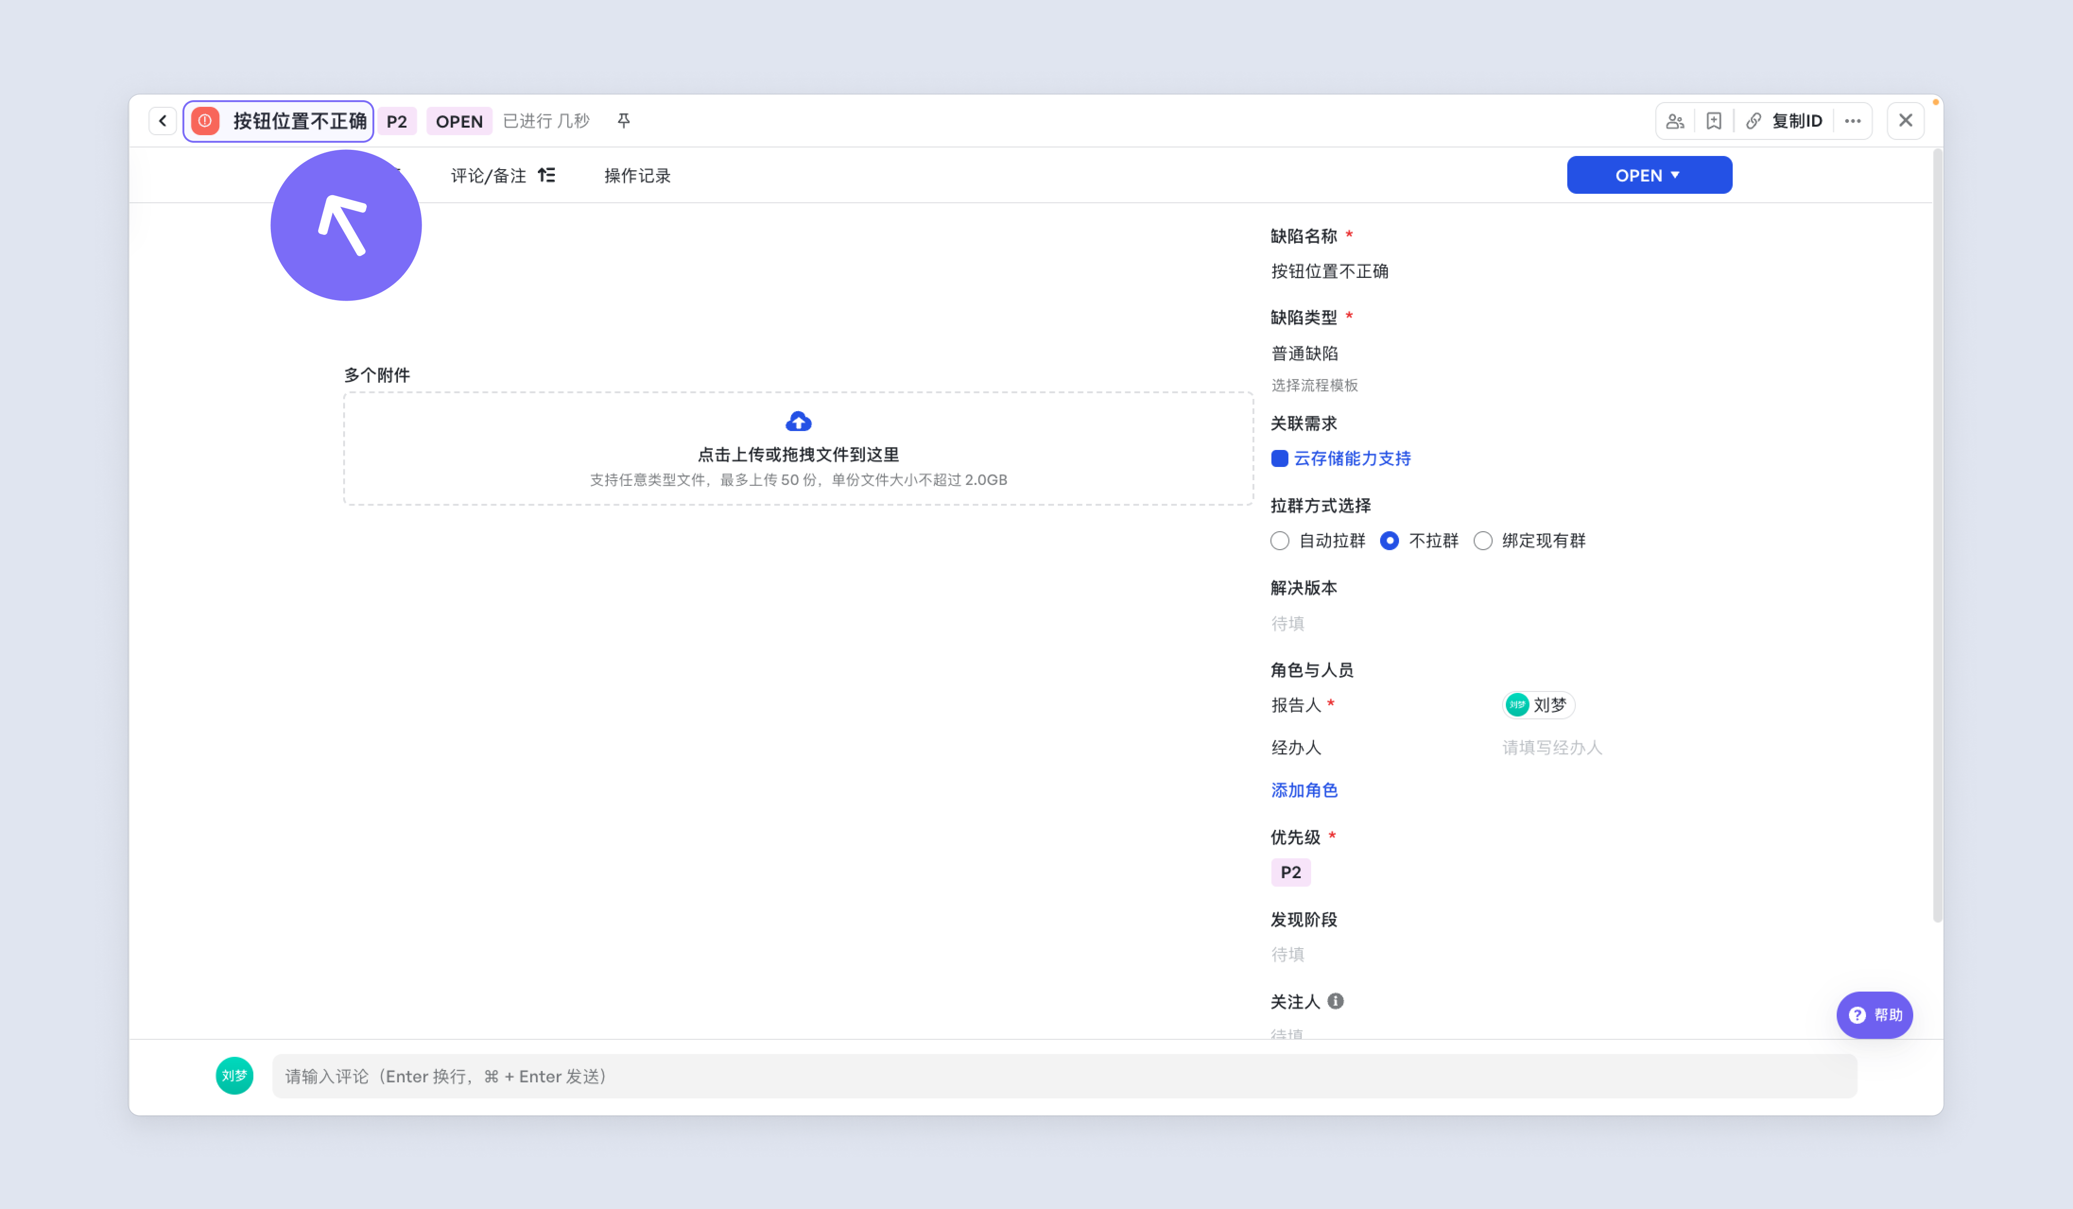Click 待填 under 解决版本
The width and height of the screenshot is (2073, 1209).
click(x=1287, y=623)
